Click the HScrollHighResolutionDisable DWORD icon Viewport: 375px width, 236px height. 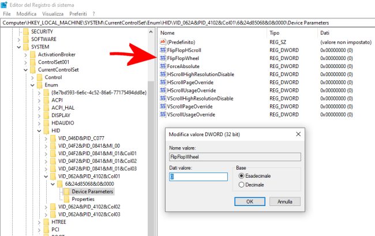[x=163, y=74]
